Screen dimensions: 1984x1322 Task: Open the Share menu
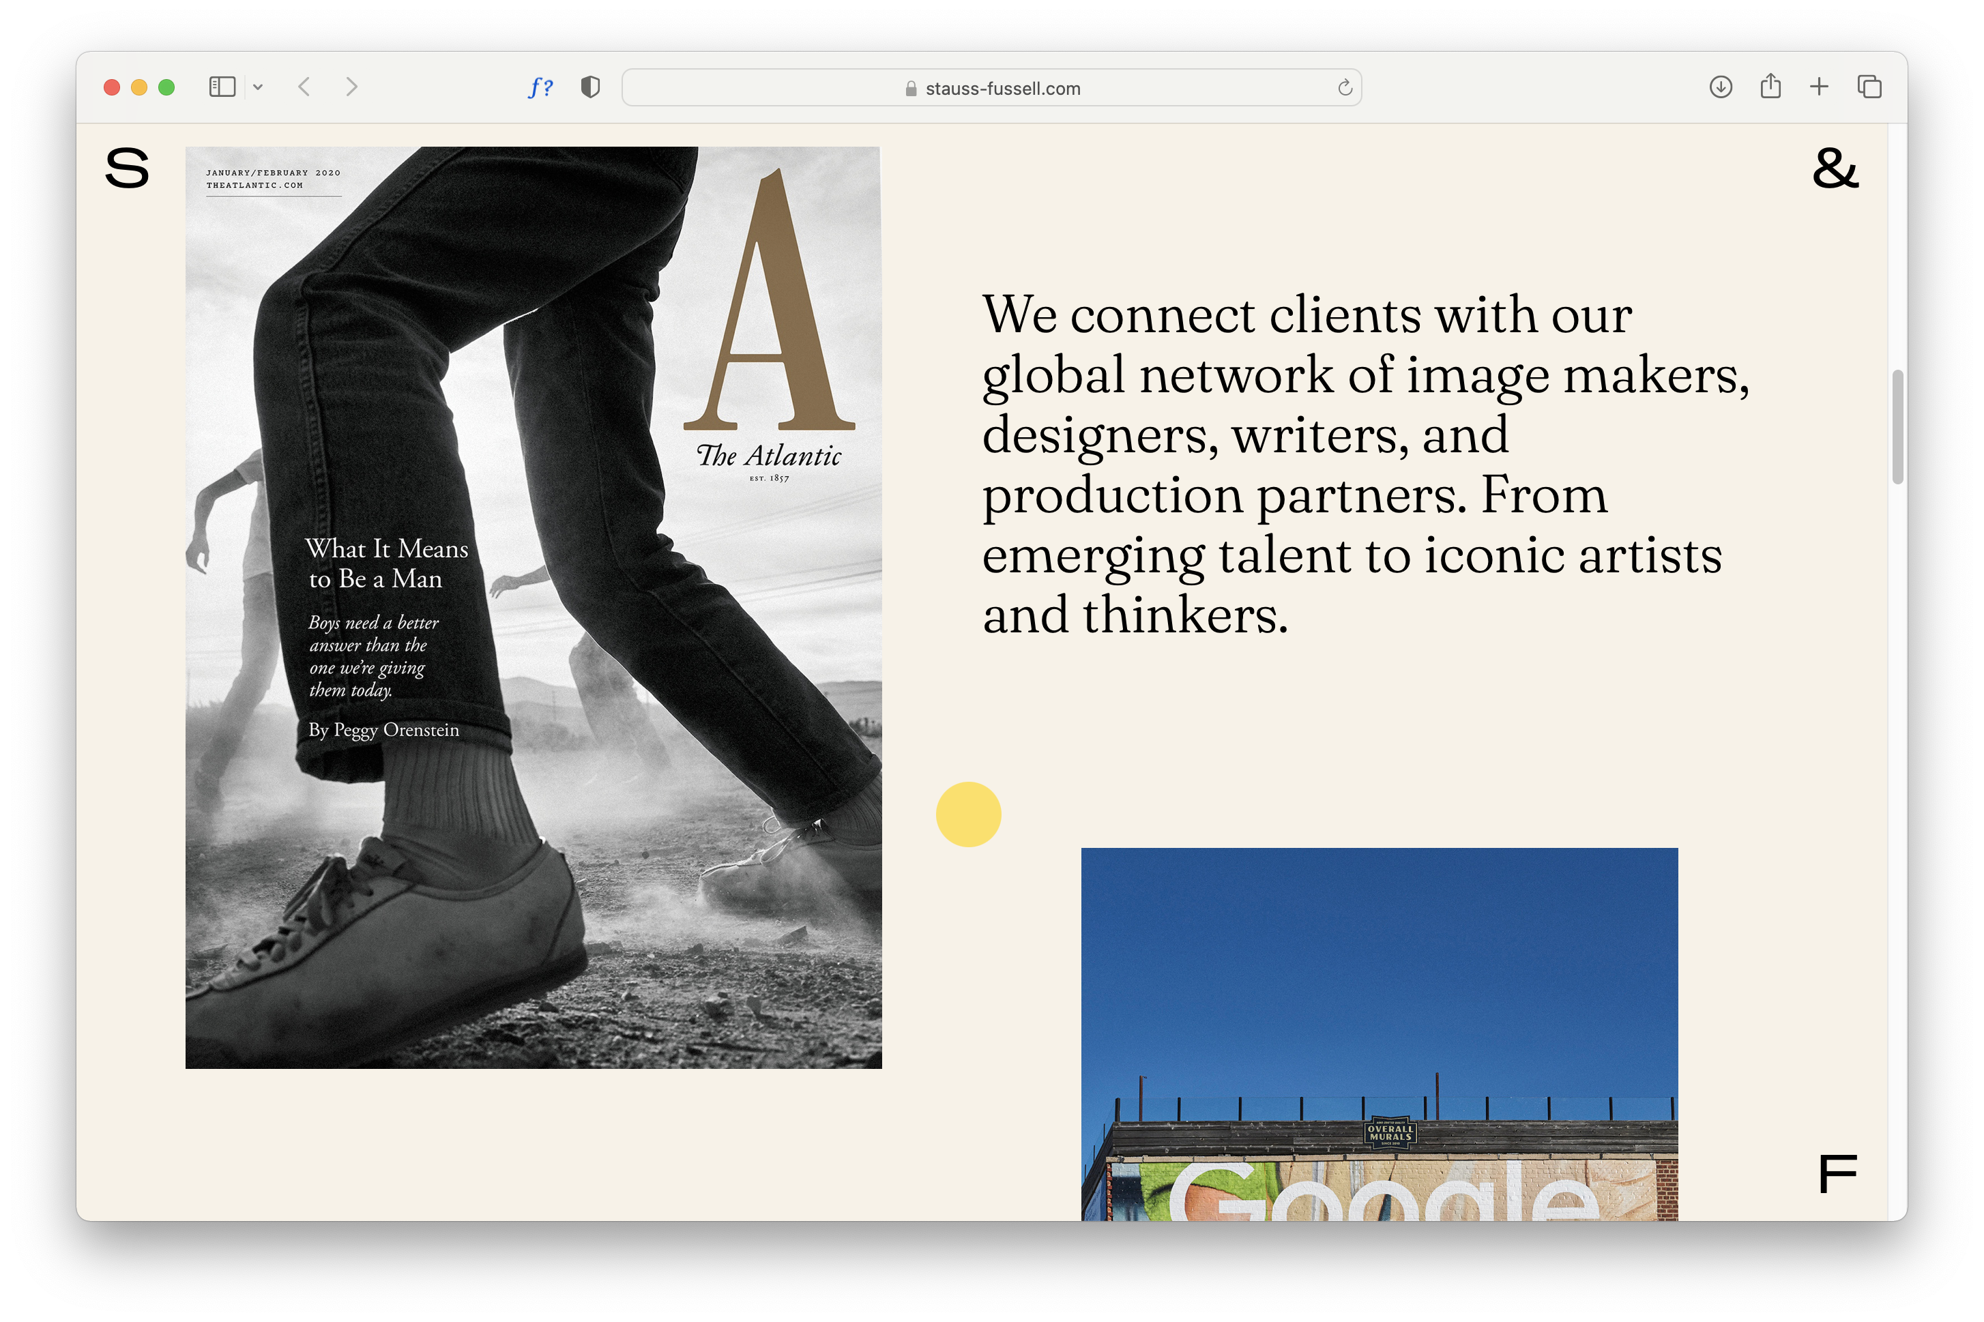point(1770,86)
